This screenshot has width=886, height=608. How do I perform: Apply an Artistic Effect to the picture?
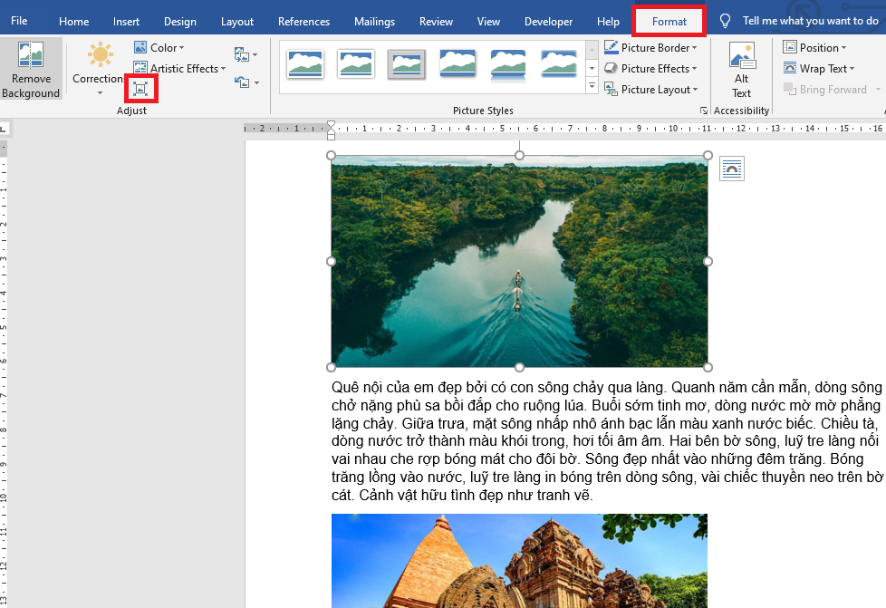point(178,68)
